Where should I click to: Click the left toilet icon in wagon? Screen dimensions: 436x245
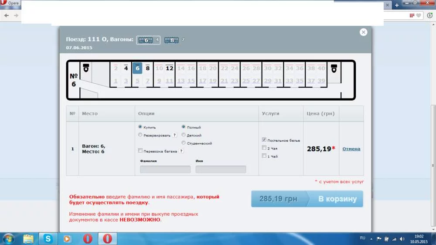coord(86,68)
